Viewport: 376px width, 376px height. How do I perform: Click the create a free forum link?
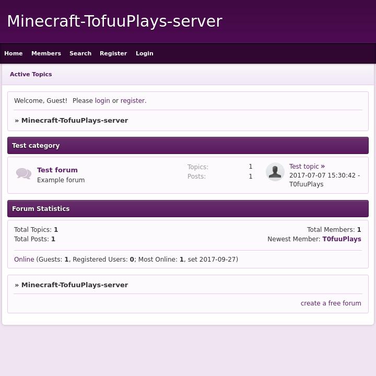(x=331, y=303)
